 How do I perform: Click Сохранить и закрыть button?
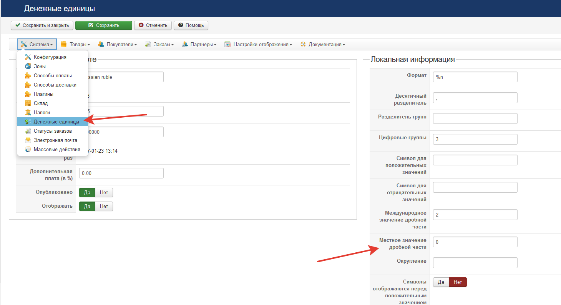[x=42, y=25]
